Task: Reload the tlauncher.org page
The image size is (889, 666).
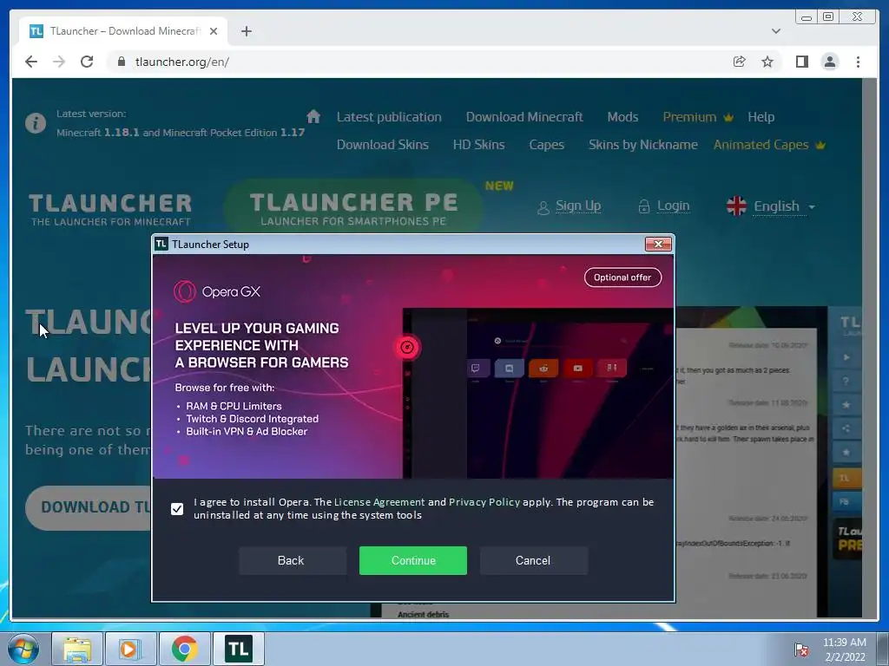Action: click(87, 62)
